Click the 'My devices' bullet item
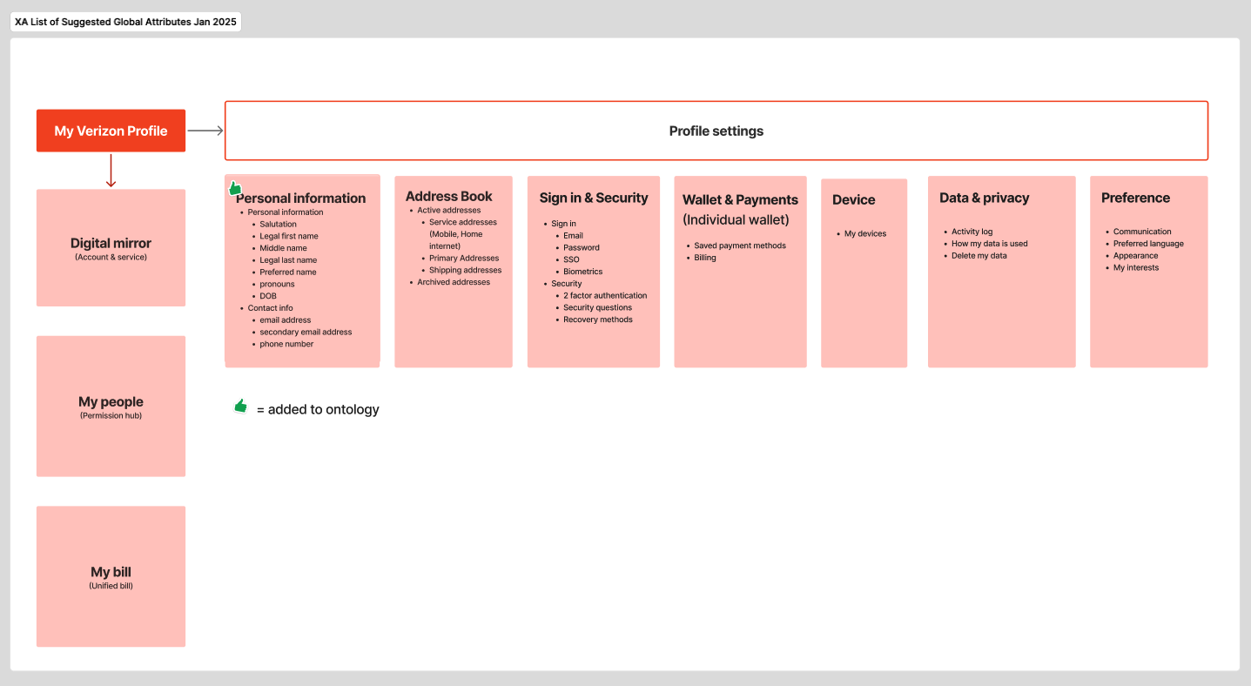 click(x=865, y=234)
